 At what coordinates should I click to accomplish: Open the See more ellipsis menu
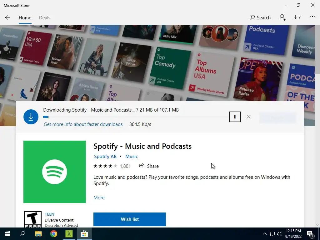[312, 17]
